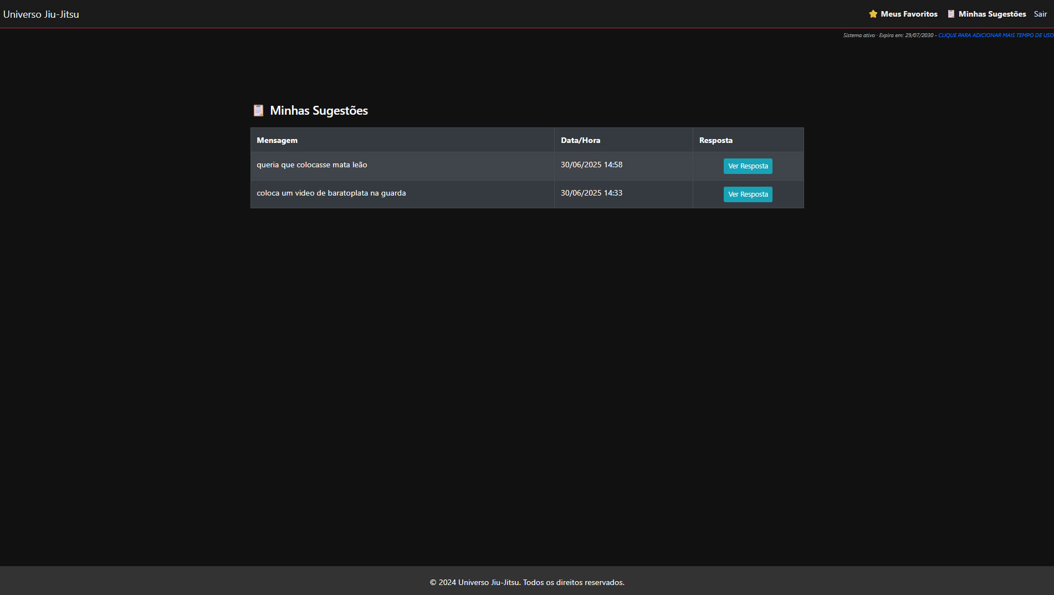
Task: Click the Resposta column header
Action: [x=715, y=140]
